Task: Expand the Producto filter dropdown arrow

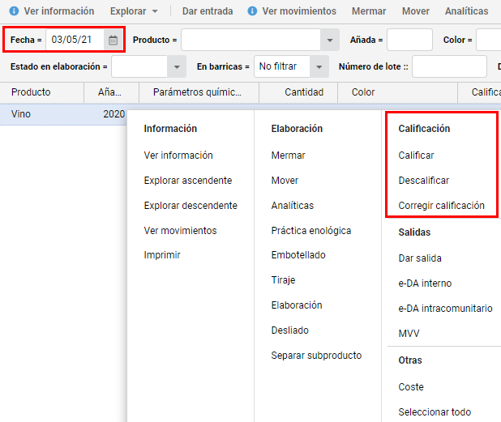Action: click(x=330, y=40)
